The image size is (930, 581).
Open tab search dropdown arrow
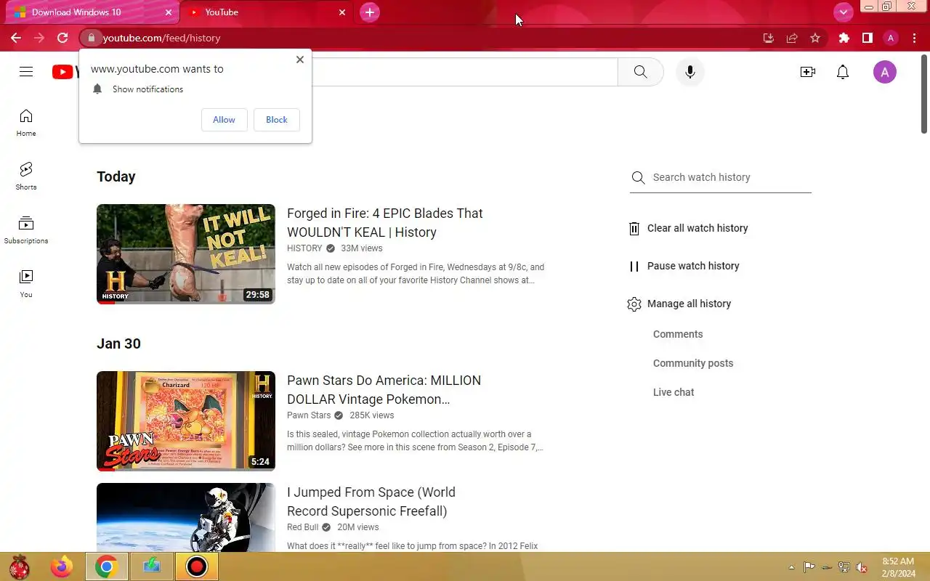pyautogui.click(x=844, y=12)
